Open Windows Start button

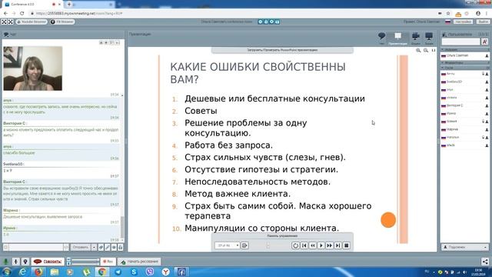(x=7, y=272)
